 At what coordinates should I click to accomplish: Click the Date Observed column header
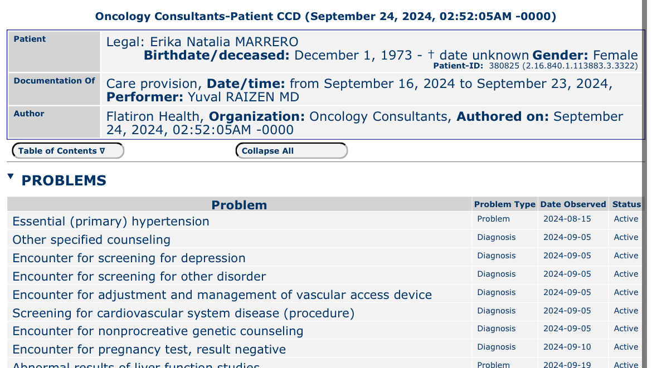(x=573, y=204)
